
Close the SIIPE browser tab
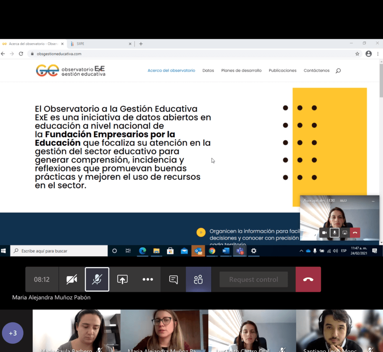point(130,44)
